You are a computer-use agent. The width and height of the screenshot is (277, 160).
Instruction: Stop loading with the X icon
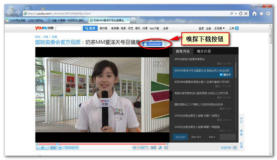pyautogui.click(x=246, y=14)
